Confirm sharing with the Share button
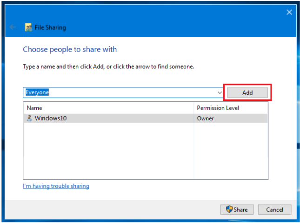300x223 pixels. [x=237, y=210]
